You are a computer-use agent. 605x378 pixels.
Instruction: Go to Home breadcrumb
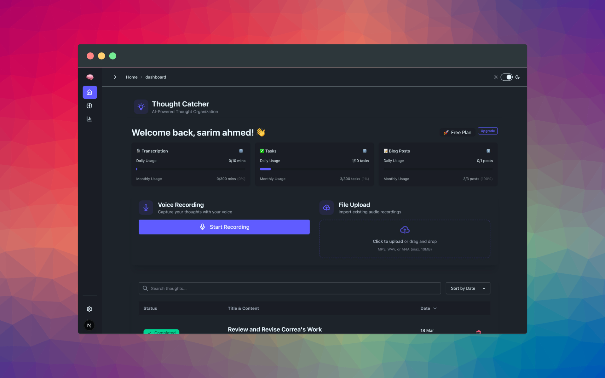tap(132, 77)
